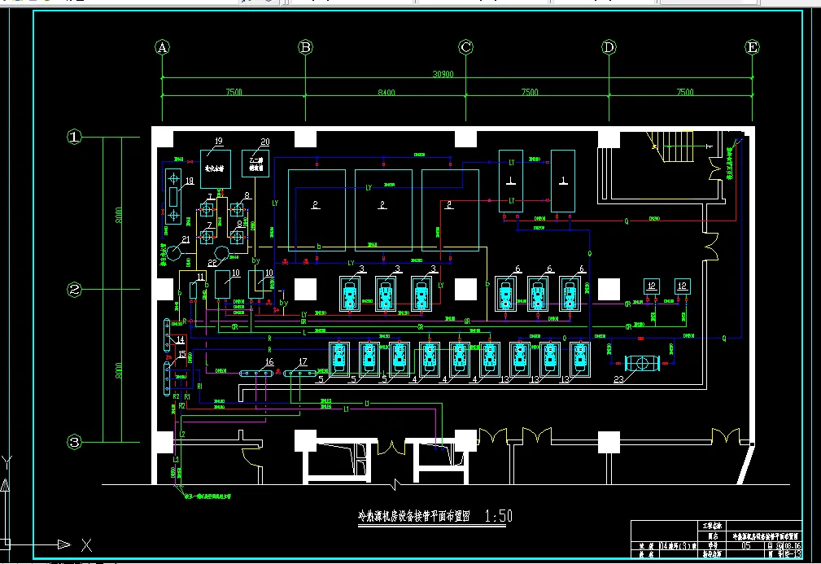Click grid axis bubble A
The height and width of the screenshot is (564, 821).
[162, 47]
